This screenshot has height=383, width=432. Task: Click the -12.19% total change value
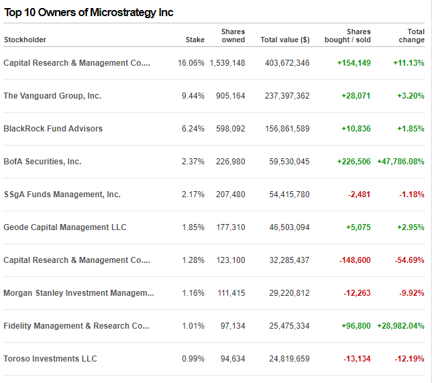pyautogui.click(x=410, y=359)
